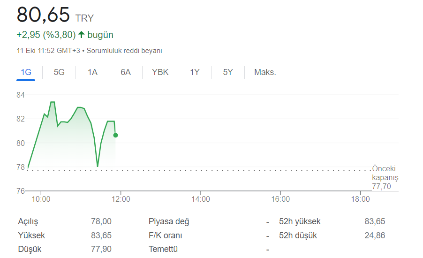Viewport: 423px width, 258px height.
Task: Click the Piyasa değ statistic label
Action: (x=169, y=221)
